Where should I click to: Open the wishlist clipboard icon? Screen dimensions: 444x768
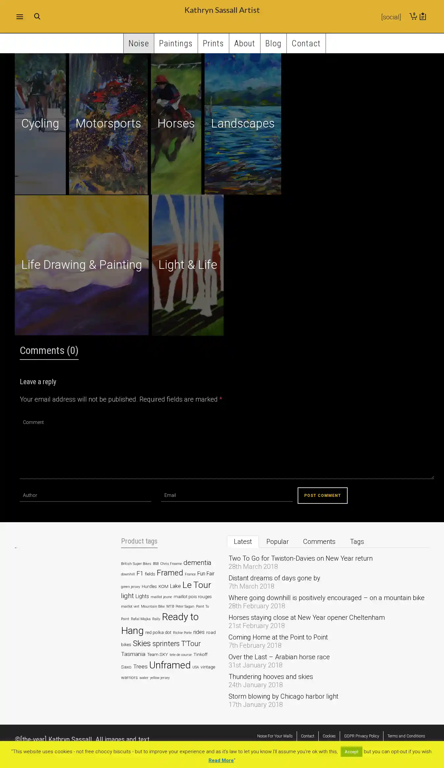point(423,16)
